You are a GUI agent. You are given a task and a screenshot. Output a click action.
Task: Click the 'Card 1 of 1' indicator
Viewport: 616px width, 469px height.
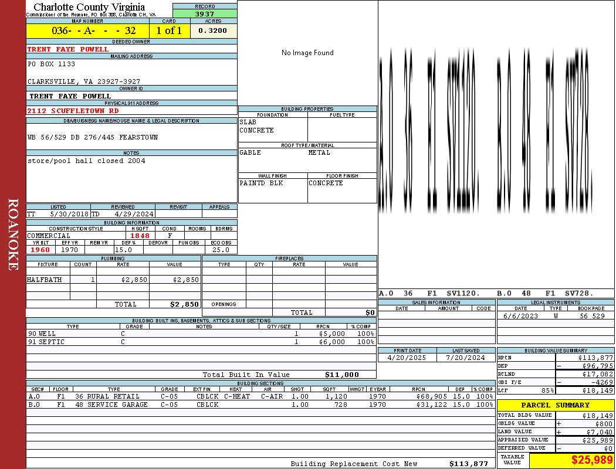point(169,30)
